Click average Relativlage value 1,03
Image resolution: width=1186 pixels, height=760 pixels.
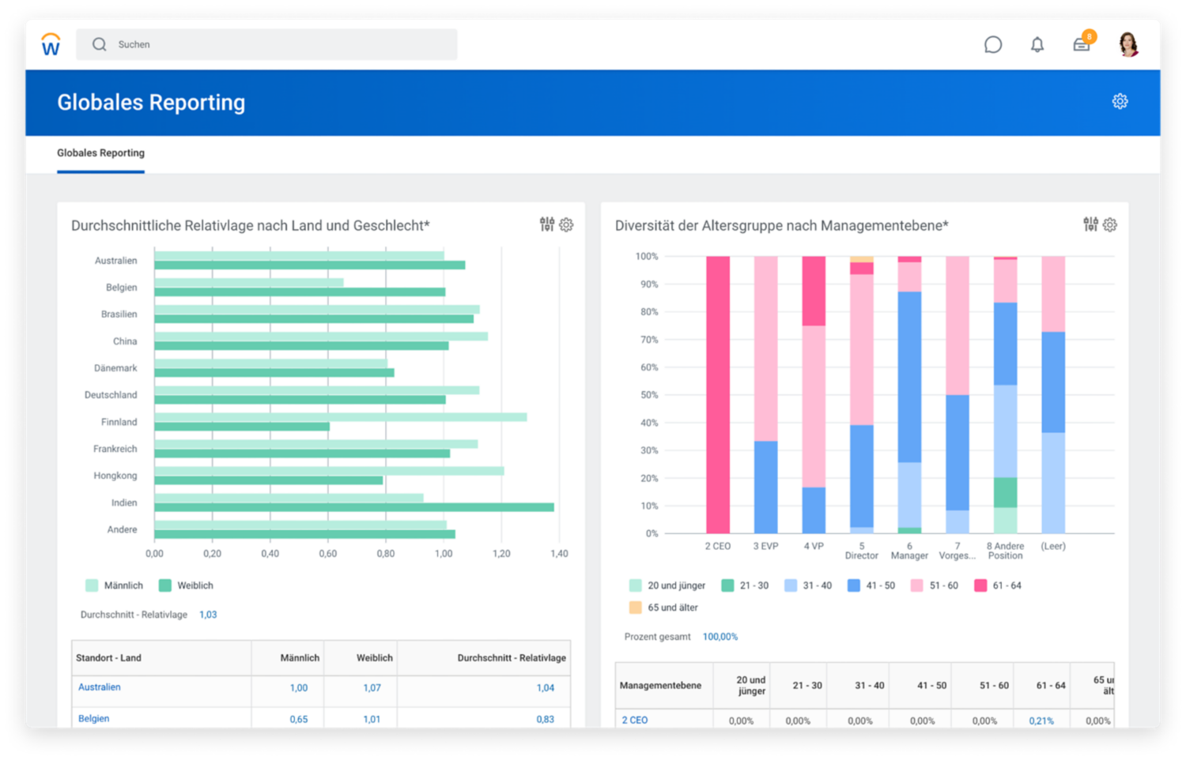tap(208, 615)
